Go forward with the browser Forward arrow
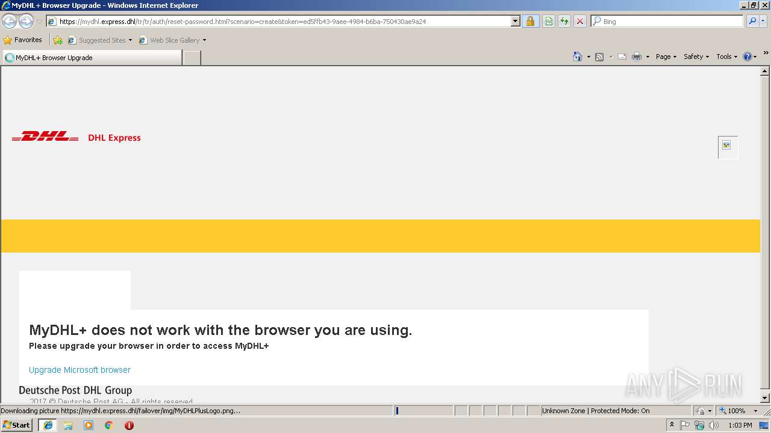 pyautogui.click(x=26, y=22)
